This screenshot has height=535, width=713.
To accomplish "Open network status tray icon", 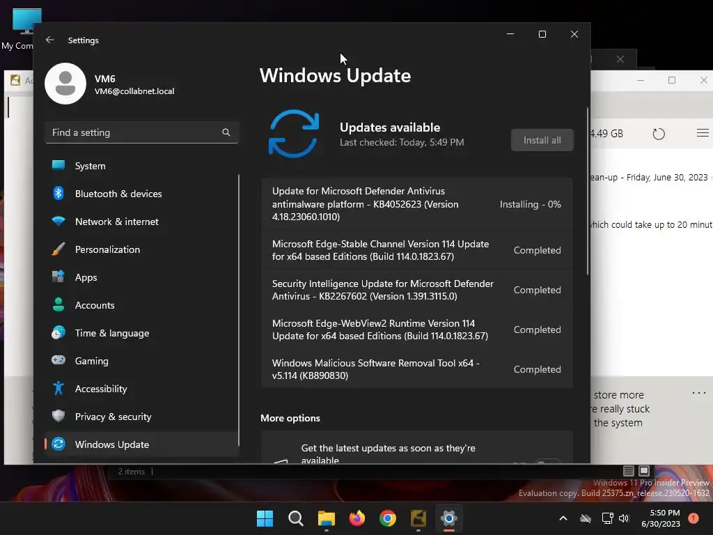I will tap(607, 518).
